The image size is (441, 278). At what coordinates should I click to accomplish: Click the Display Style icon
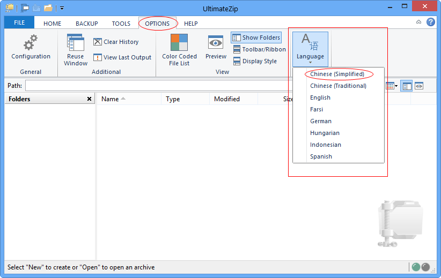(237, 61)
